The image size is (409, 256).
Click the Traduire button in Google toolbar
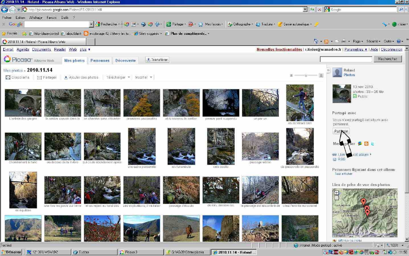coord(265,24)
